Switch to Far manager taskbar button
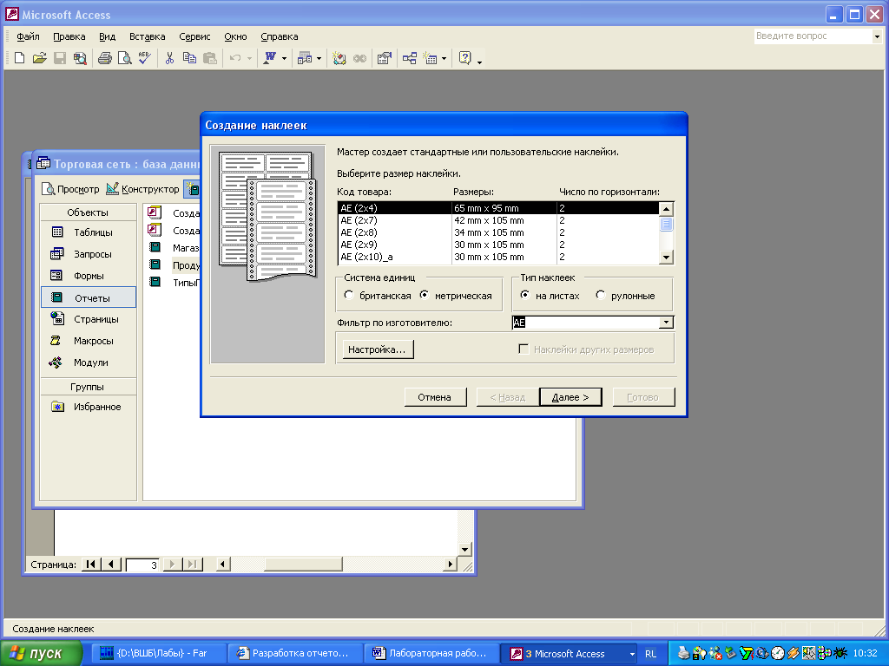This screenshot has height=666, width=889. [159, 654]
